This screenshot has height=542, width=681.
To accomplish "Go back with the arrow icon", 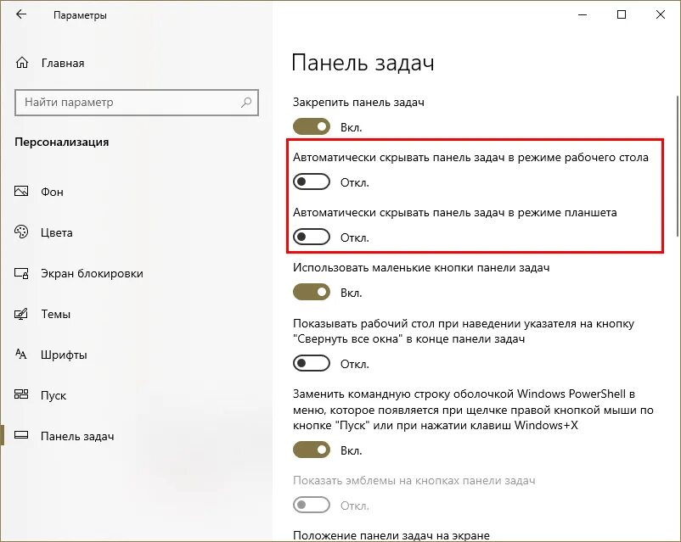I will [21, 14].
